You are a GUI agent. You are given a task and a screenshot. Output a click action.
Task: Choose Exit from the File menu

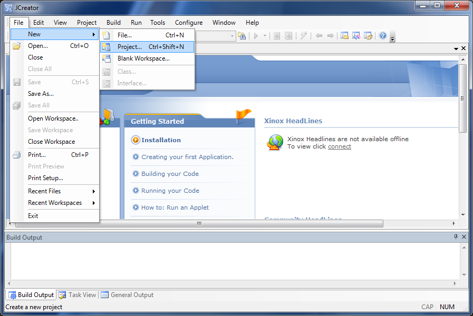(x=55, y=216)
